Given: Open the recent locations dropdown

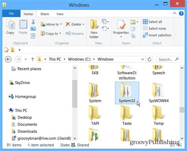Looking at the screenshot, I should 26,59.
